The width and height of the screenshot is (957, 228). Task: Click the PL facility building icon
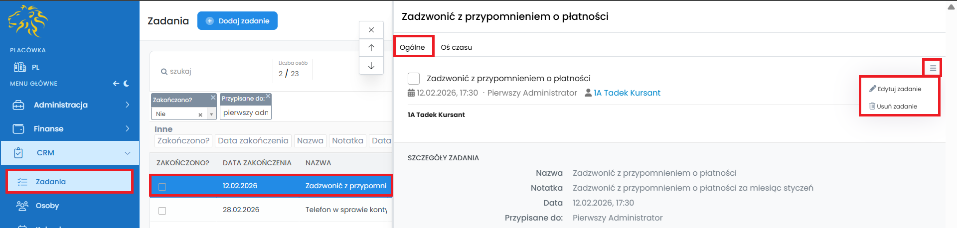20,67
